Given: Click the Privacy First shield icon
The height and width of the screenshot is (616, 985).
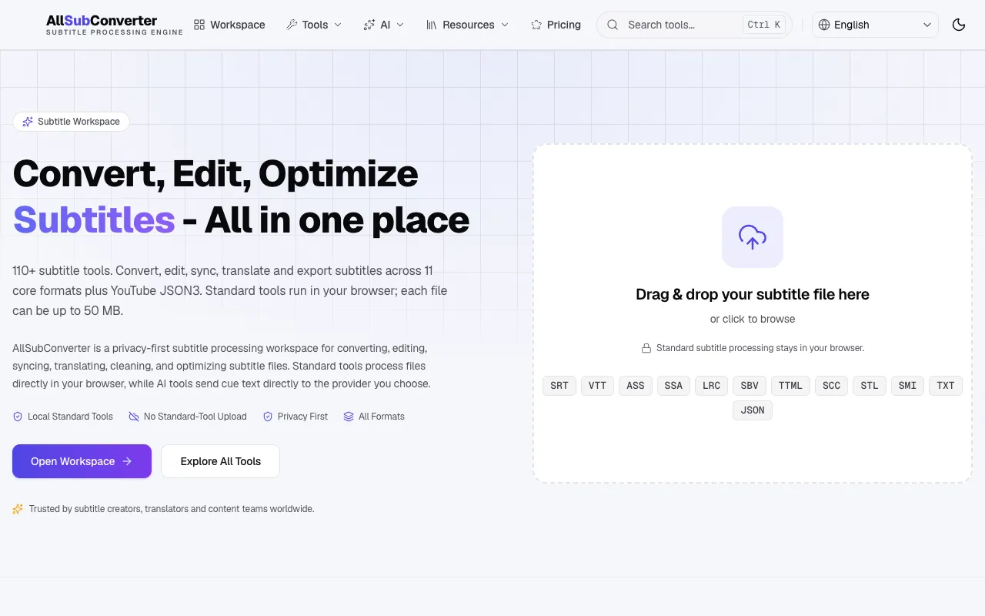Looking at the screenshot, I should point(268,417).
